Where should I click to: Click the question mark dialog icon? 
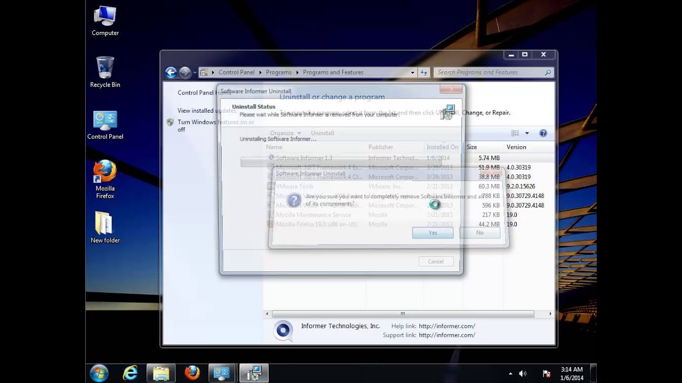[294, 201]
